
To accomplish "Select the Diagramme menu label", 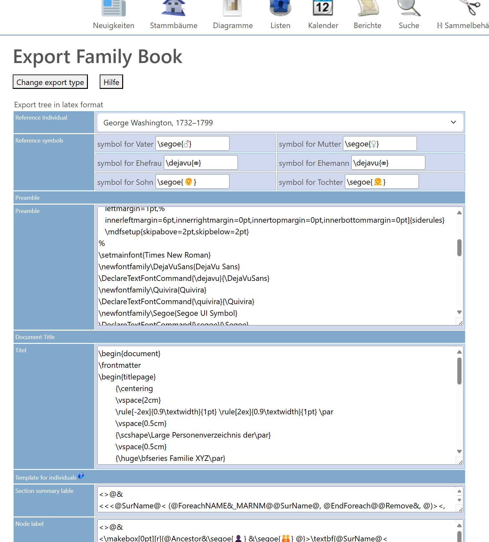I will click(x=233, y=26).
